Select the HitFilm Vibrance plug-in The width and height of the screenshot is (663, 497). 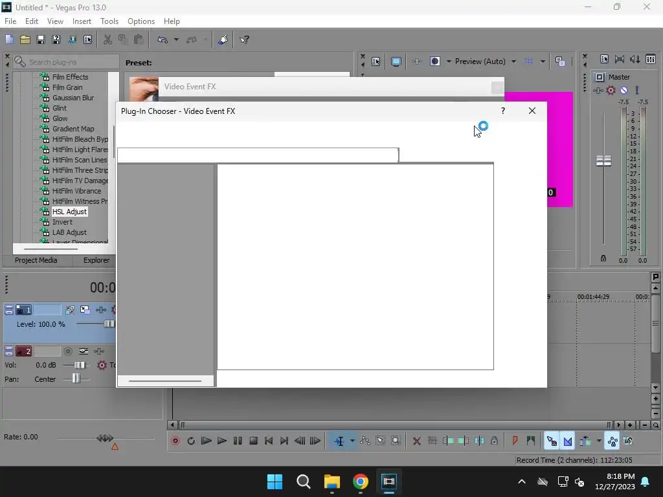(x=76, y=191)
